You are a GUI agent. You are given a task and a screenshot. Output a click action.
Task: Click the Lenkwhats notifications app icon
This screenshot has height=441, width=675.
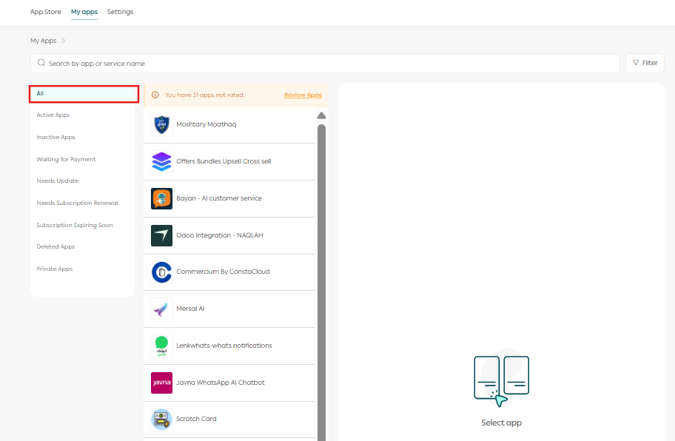click(161, 346)
